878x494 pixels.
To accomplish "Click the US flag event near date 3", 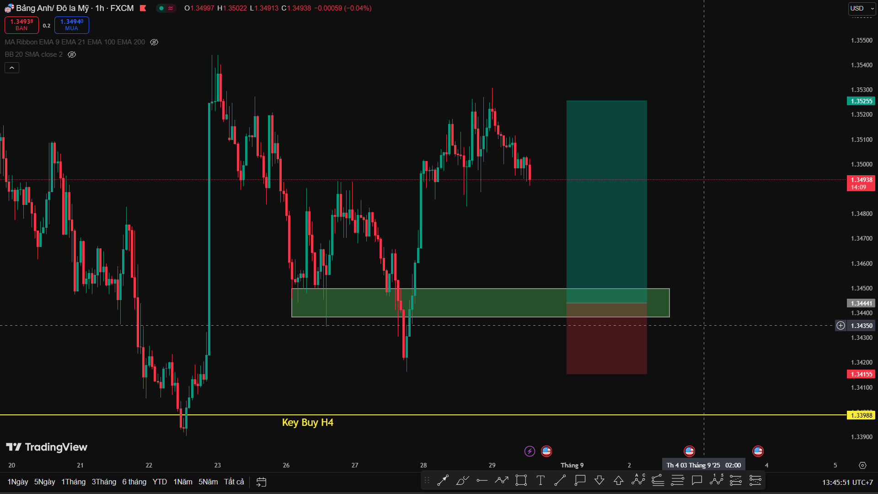I will coord(689,451).
